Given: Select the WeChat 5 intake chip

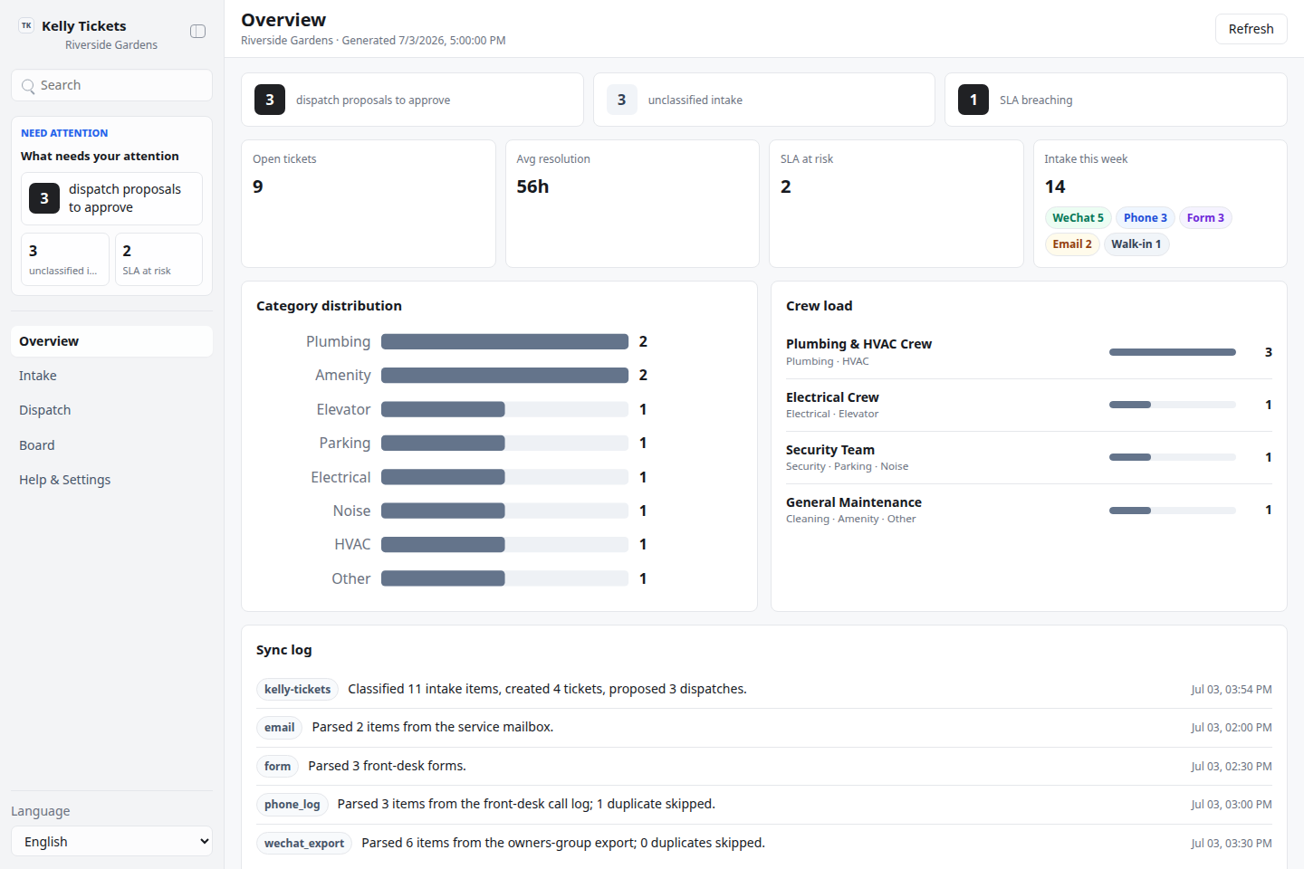Looking at the screenshot, I should pos(1078,218).
